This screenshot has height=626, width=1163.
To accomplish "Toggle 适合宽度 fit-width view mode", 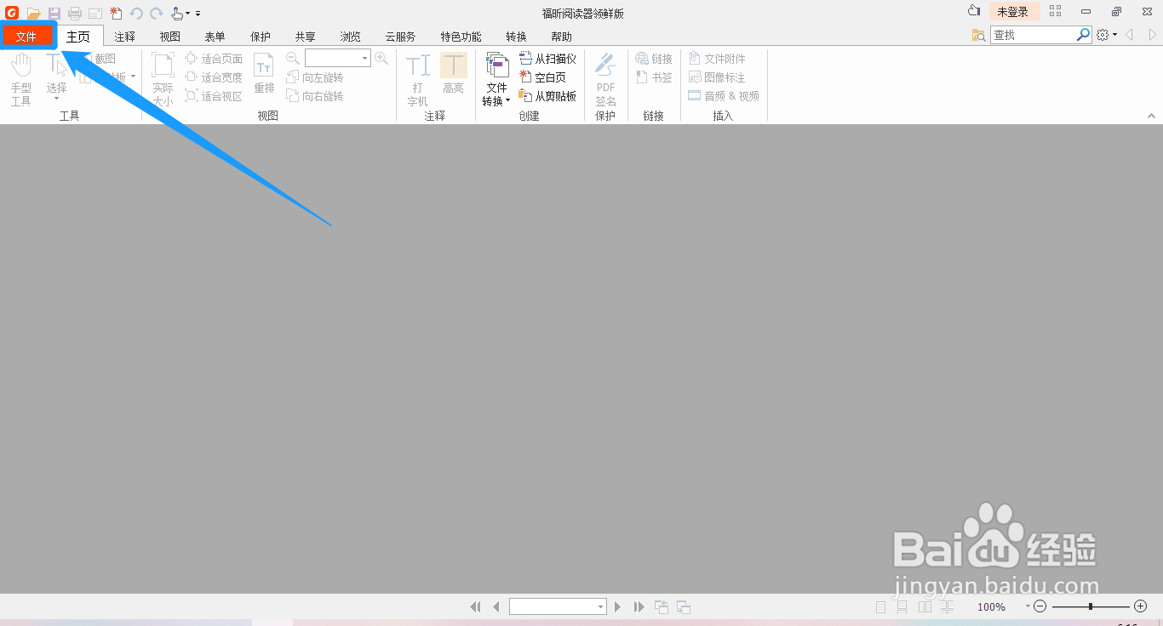I will [213, 77].
